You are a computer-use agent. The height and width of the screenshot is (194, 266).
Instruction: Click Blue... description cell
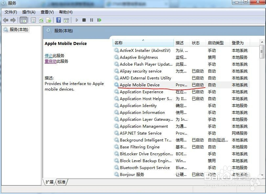click(x=181, y=167)
